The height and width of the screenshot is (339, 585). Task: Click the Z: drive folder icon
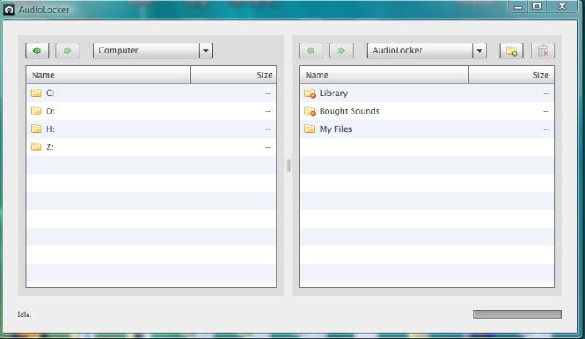click(36, 147)
